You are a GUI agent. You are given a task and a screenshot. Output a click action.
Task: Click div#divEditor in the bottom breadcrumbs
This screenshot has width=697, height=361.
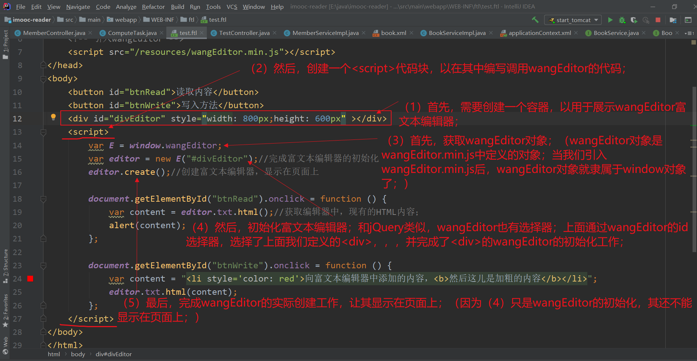click(114, 354)
